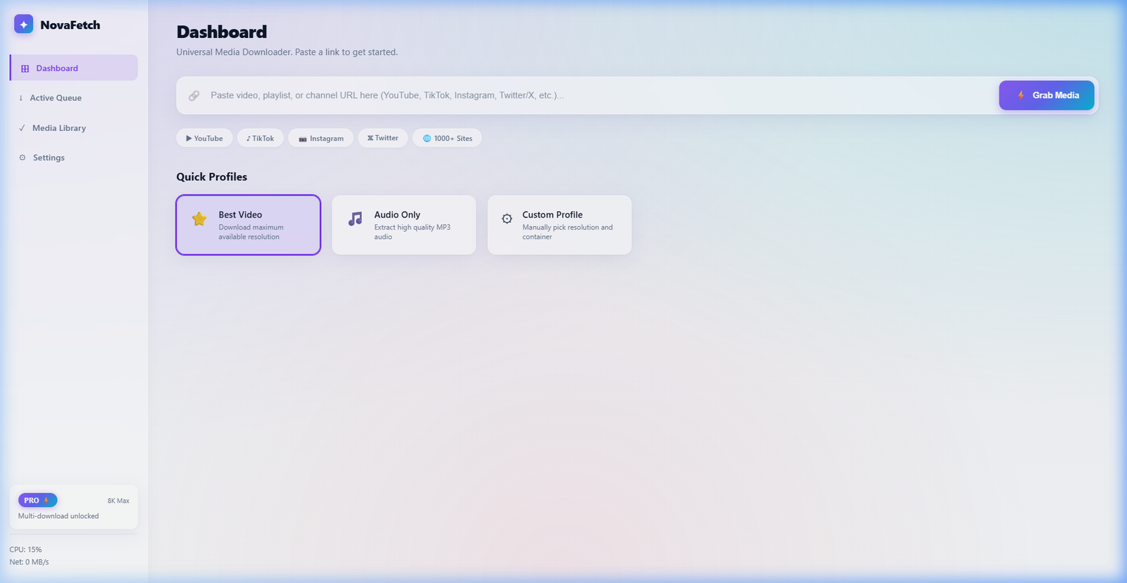Click the TikTok music note icon

(249, 138)
